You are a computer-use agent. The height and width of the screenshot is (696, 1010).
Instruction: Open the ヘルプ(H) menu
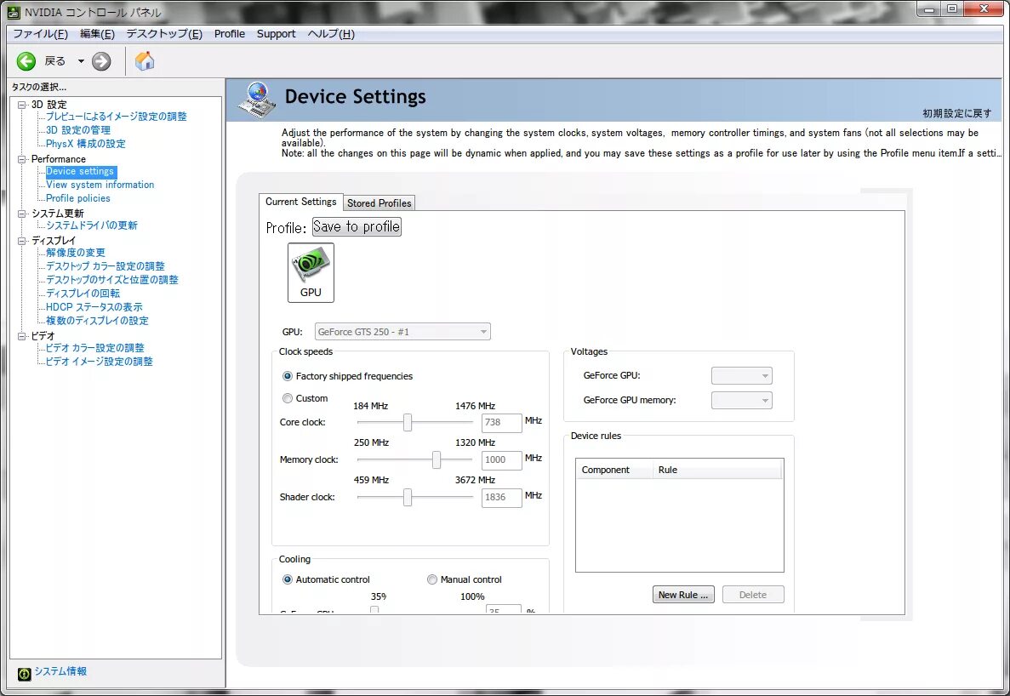click(331, 33)
